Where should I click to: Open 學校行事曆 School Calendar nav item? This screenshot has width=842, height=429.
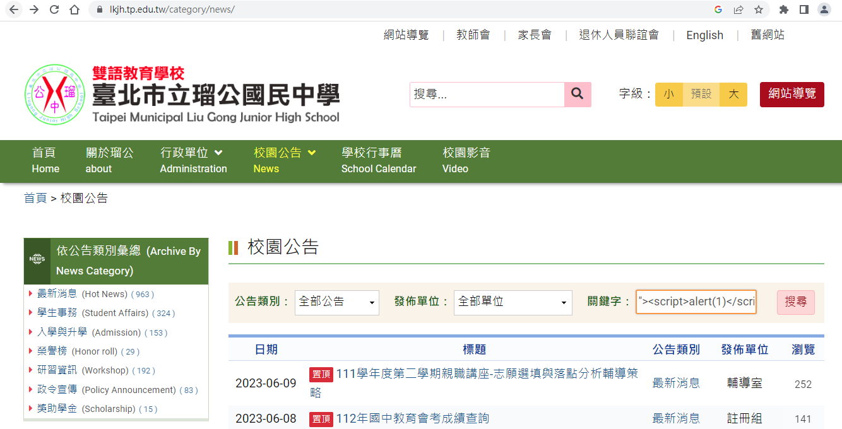(379, 160)
